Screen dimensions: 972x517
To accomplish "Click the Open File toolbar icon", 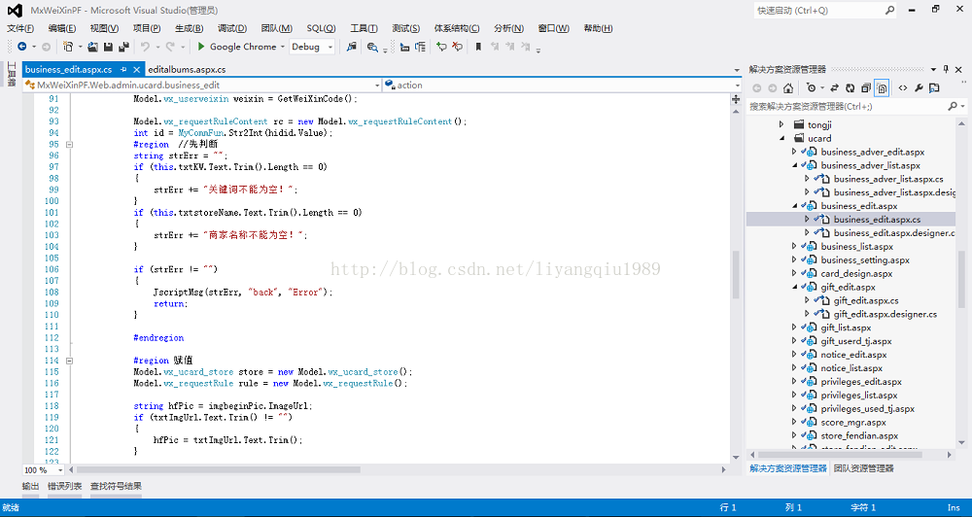I will pos(93,47).
